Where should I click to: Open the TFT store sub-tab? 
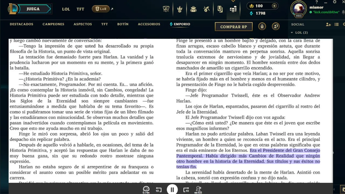[105, 24]
